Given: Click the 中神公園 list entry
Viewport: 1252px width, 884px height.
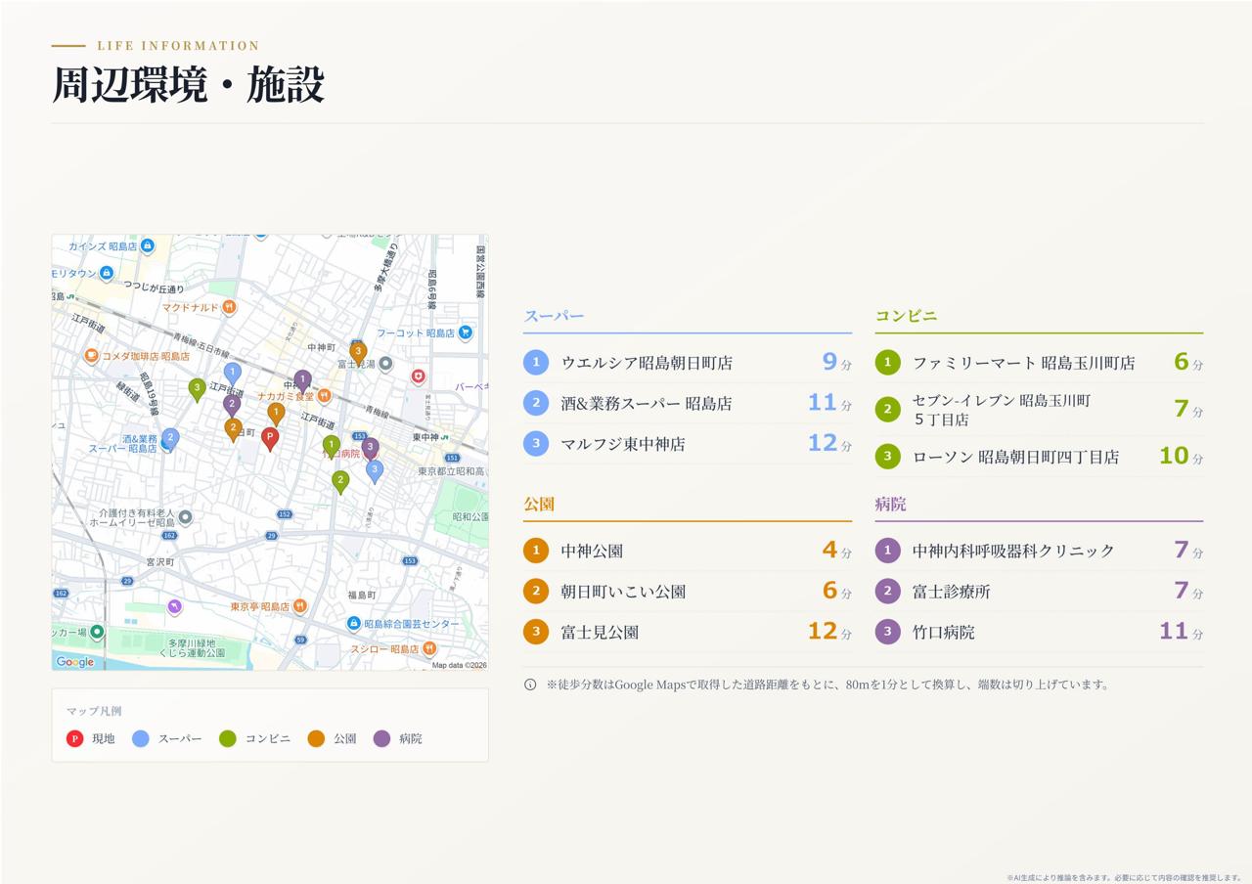Looking at the screenshot, I should pyautogui.click(x=688, y=551).
